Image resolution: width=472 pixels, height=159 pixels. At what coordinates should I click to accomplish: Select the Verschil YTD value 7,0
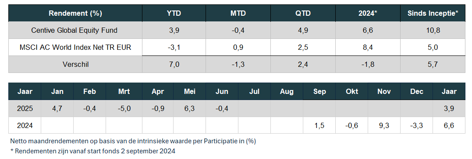174,64
